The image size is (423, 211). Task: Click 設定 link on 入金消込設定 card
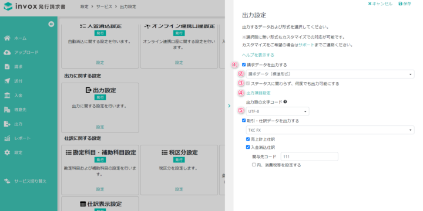[x=100, y=63]
